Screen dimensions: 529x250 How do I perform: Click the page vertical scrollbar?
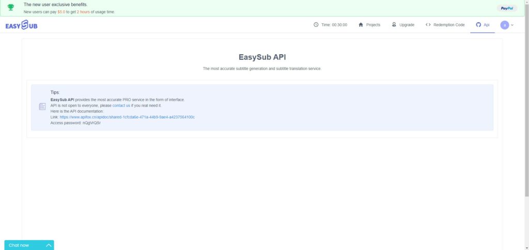click(526, 99)
